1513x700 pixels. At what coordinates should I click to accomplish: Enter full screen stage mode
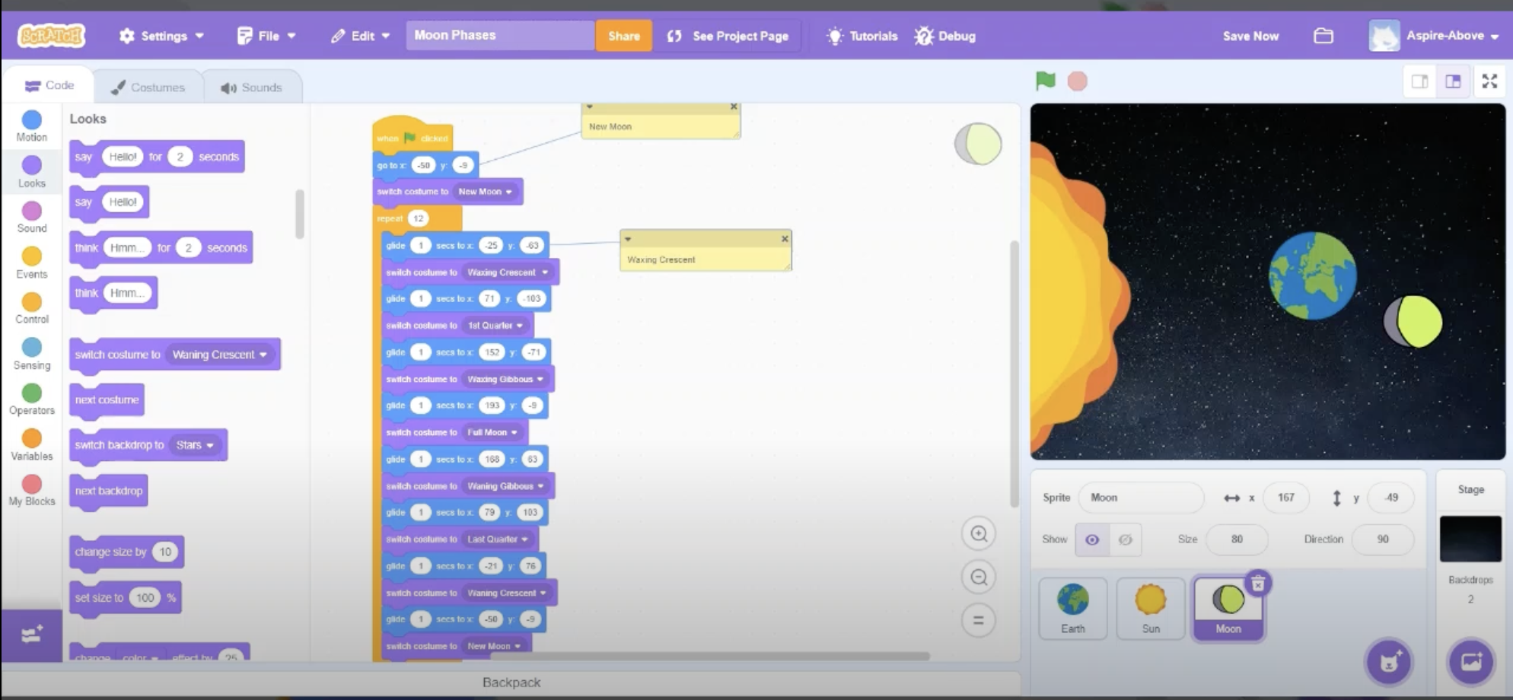(1489, 81)
